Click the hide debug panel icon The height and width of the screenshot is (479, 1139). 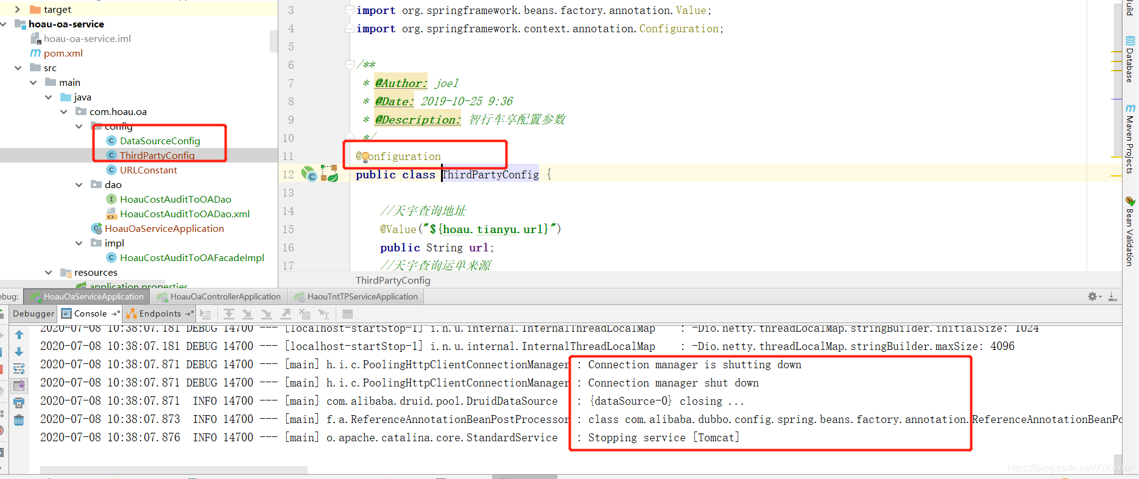click(x=1112, y=296)
